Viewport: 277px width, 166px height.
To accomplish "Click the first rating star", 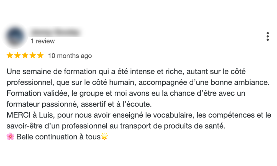I will pos(10,55).
